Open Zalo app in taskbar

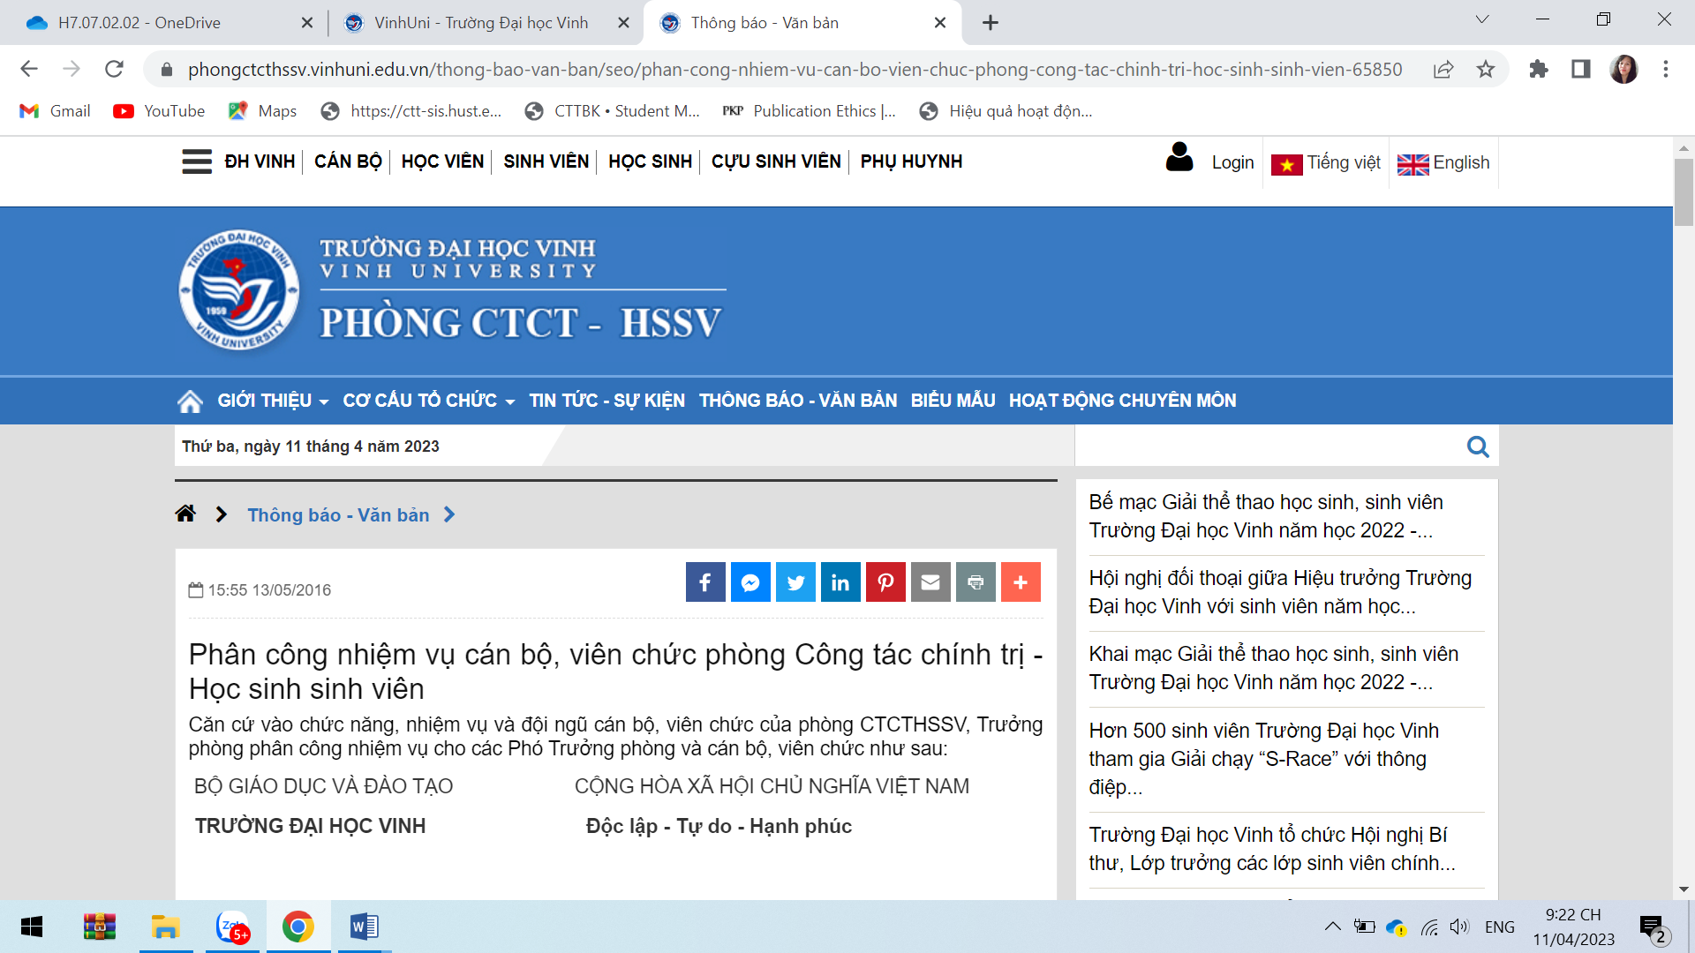tap(232, 927)
